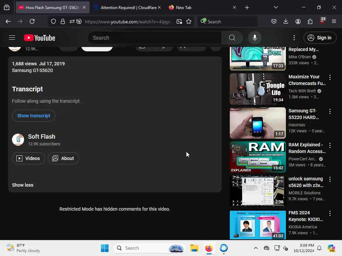
Task: Click the Firefox icon in the taskbar
Action: click(209, 248)
